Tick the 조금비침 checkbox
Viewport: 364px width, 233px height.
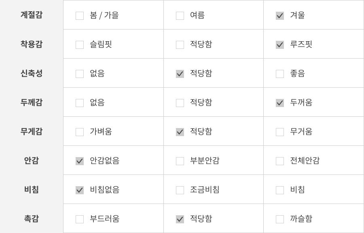point(180,190)
